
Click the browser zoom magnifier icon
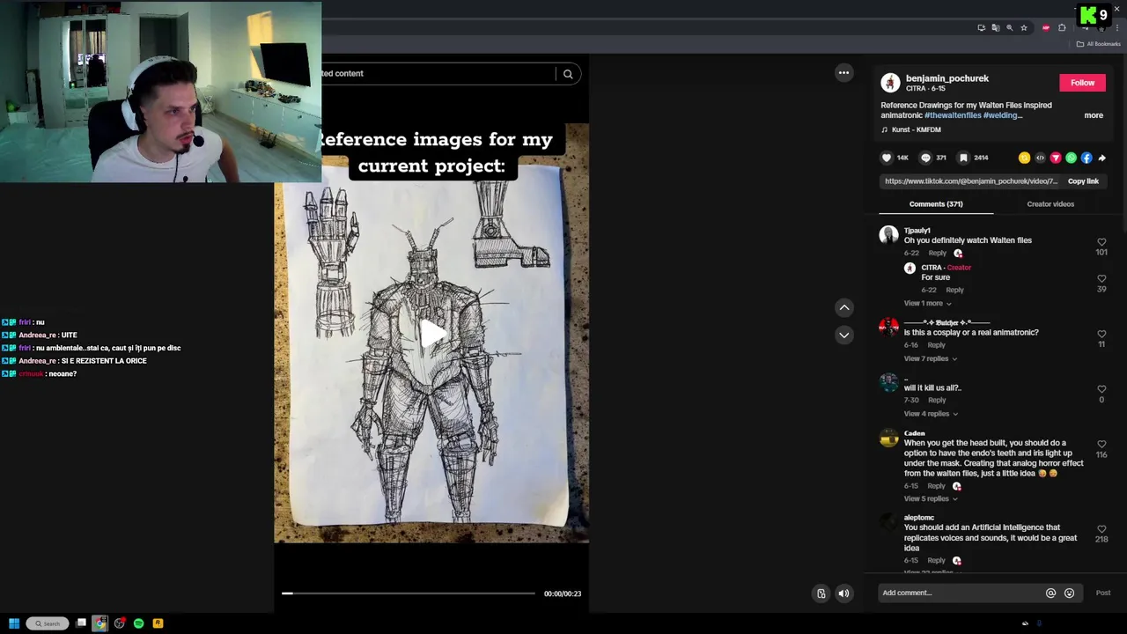click(x=1010, y=27)
